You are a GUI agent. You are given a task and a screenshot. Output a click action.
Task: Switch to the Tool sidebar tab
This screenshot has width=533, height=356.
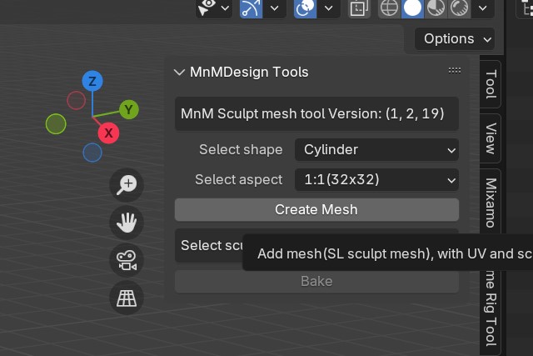point(491,84)
